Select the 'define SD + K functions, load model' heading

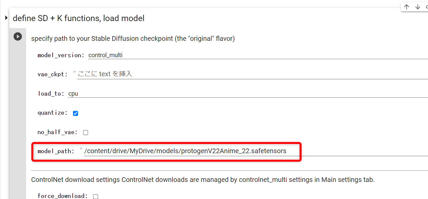pos(79,18)
